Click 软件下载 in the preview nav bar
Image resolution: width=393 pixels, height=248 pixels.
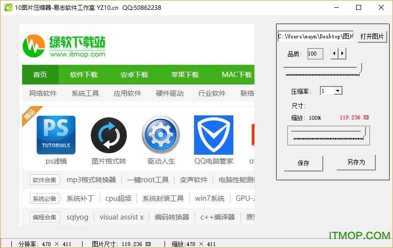[x=84, y=75]
